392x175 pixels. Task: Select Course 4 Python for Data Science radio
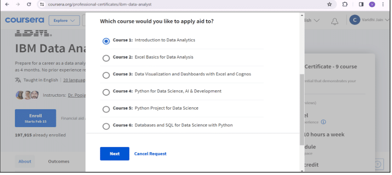pyautogui.click(x=106, y=92)
